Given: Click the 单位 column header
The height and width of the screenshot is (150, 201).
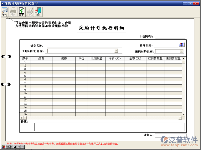Looking at the screenshot, I should point(81,59).
